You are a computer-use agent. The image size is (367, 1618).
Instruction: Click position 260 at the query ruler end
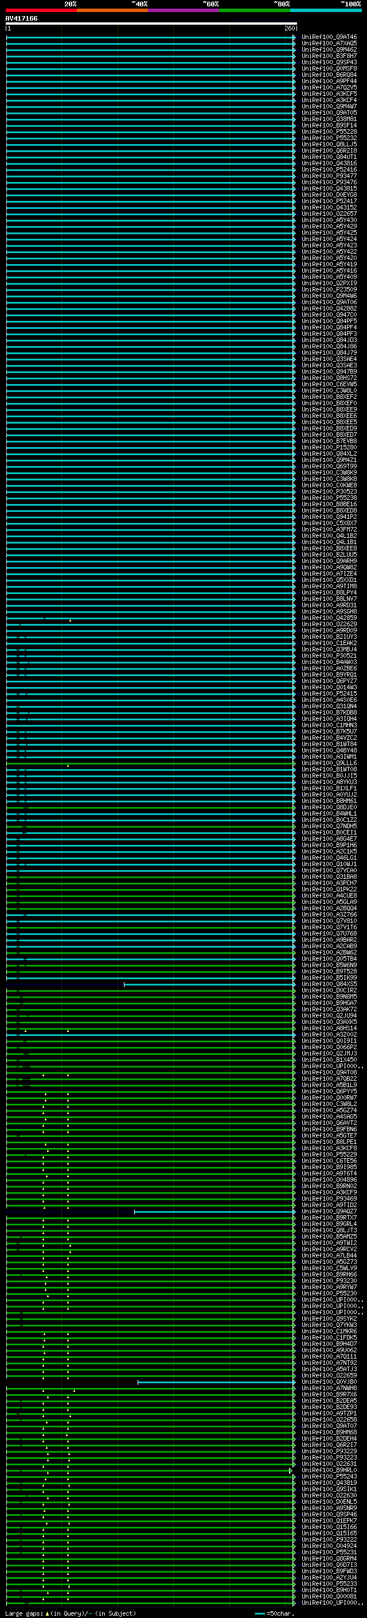(x=290, y=28)
